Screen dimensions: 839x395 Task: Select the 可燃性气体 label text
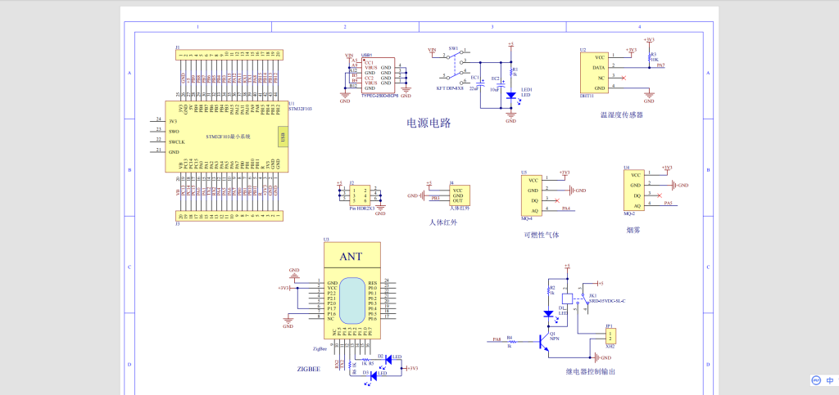(541, 235)
